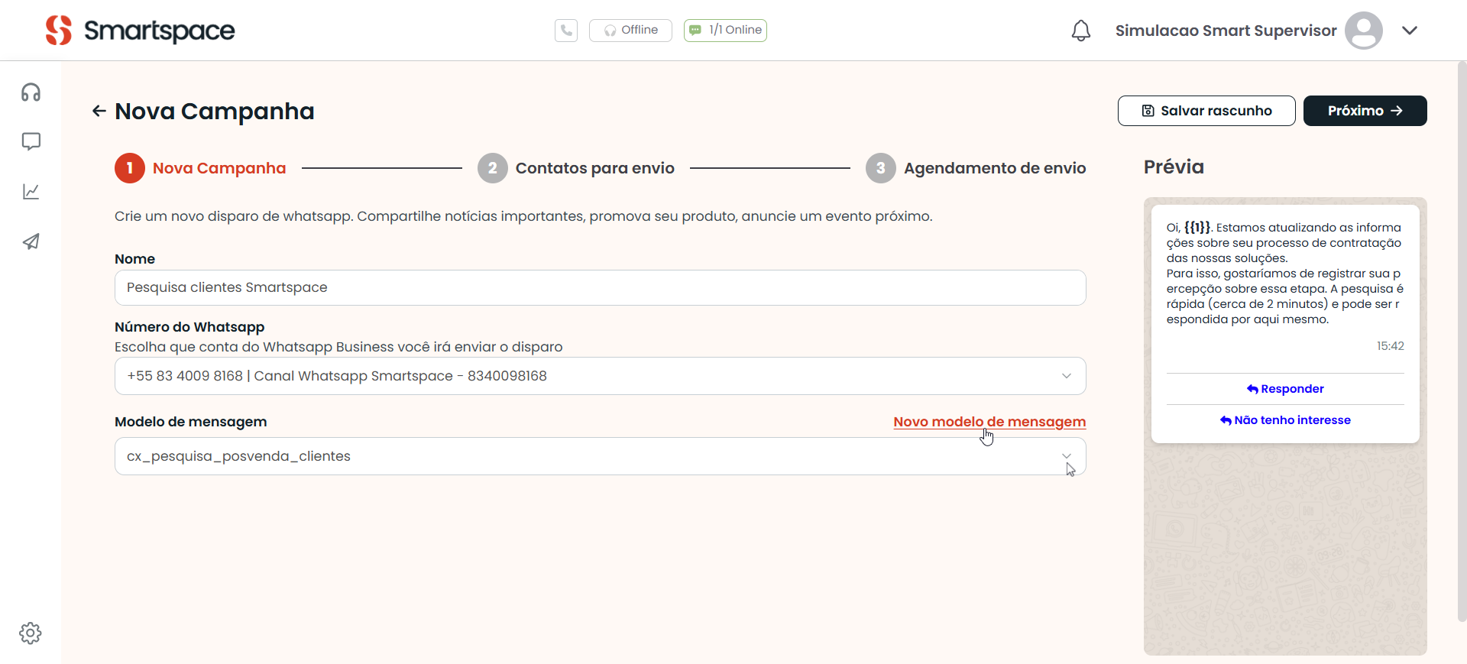Click the notifications bell icon

(1080, 31)
